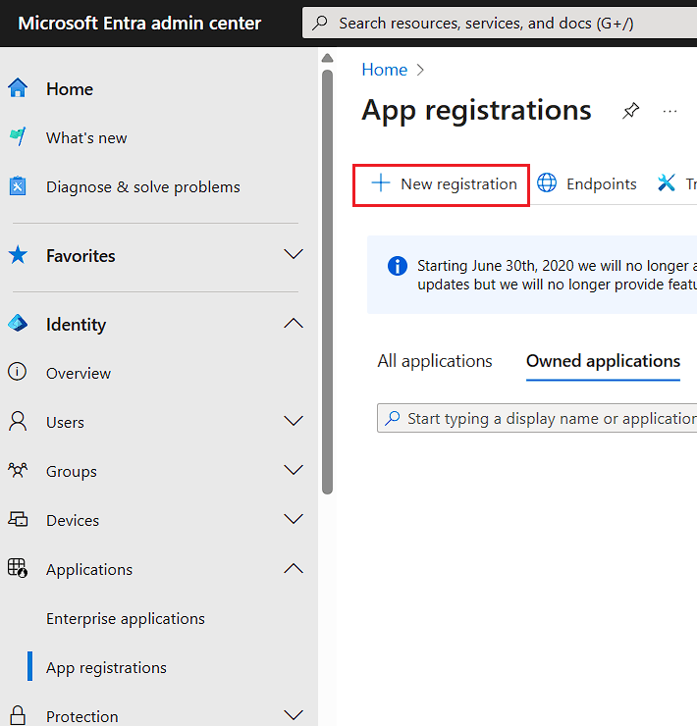
Task: Expand the Favorites section chevron
Action: pyautogui.click(x=294, y=254)
